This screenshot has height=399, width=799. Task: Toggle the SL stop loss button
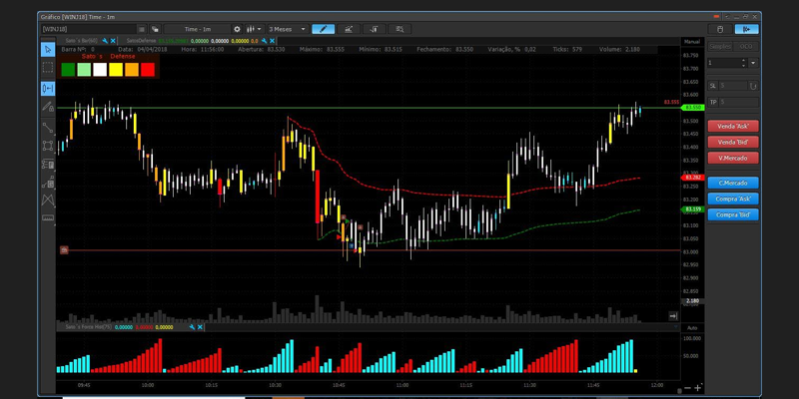click(713, 86)
